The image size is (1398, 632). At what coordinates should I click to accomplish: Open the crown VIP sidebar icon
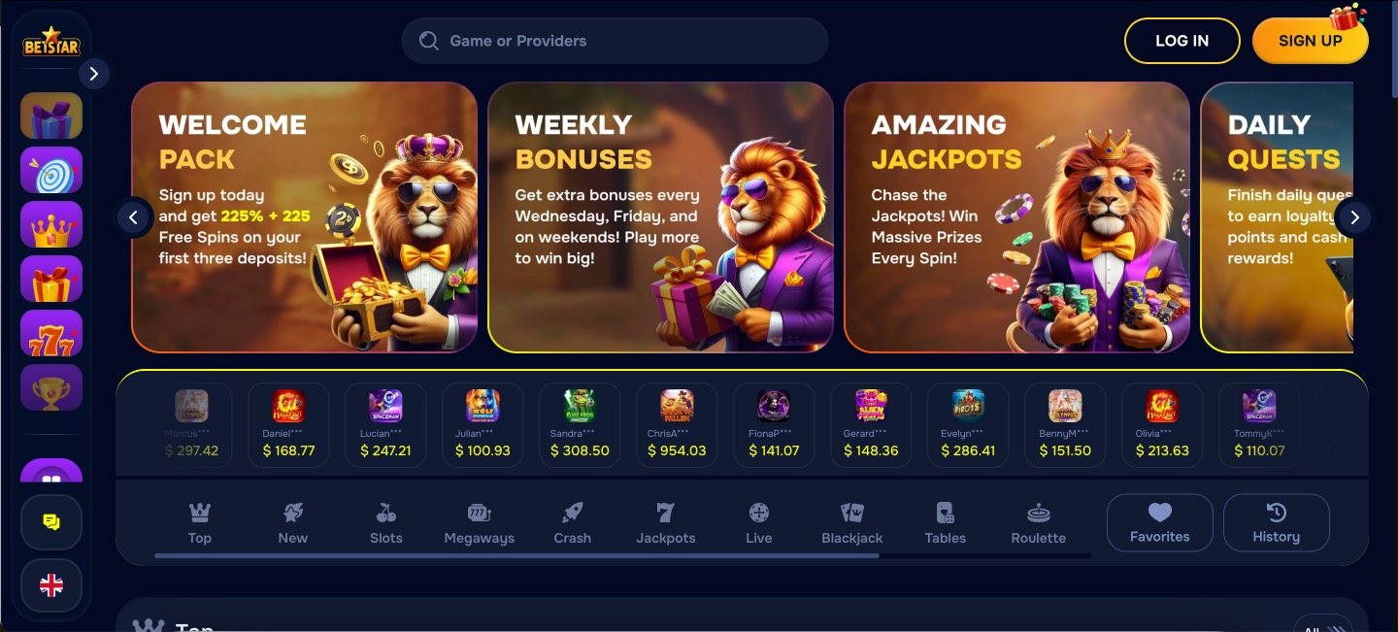[51, 224]
